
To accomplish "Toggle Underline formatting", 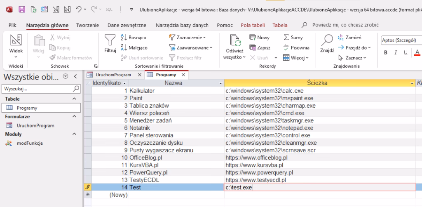I will (406, 52).
